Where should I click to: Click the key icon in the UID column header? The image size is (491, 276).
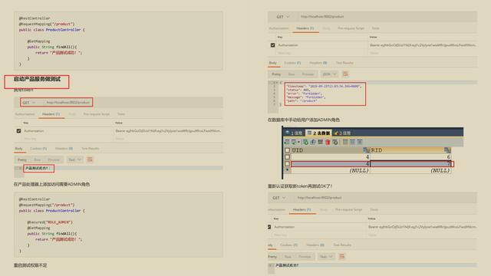click(x=366, y=150)
